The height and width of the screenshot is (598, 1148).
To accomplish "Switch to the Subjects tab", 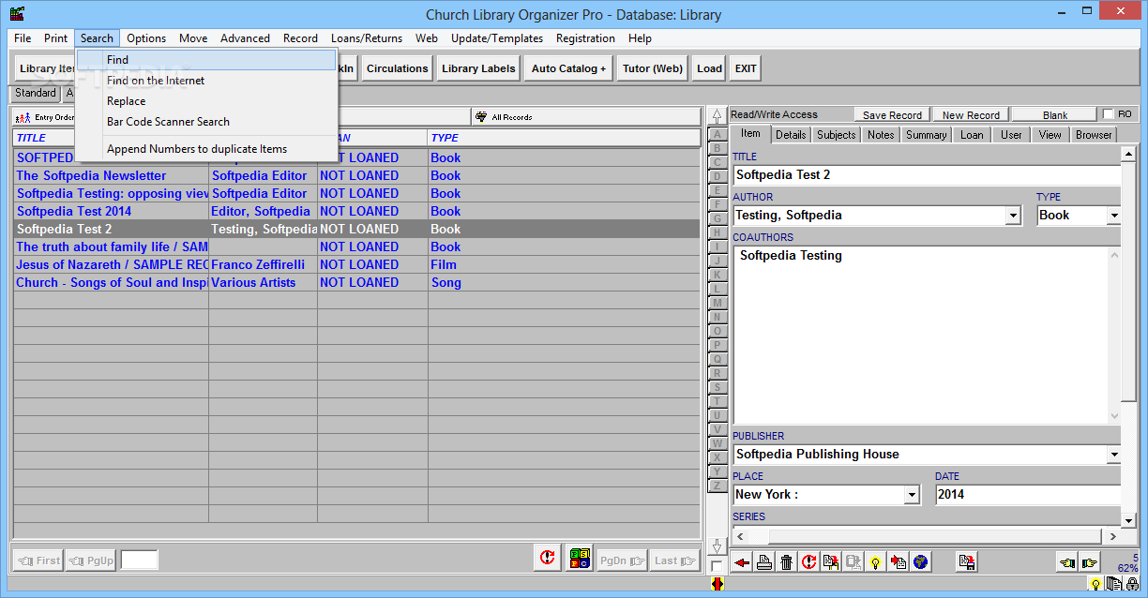I will pos(836,135).
